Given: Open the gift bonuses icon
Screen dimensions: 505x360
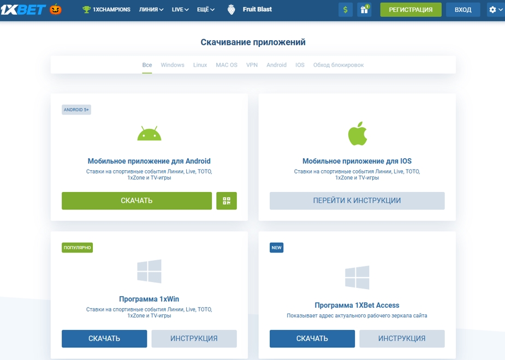Looking at the screenshot, I should click(364, 10).
